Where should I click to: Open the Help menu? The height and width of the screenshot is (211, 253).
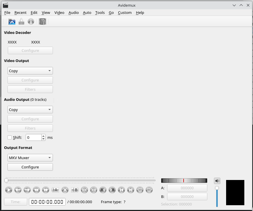140,13
